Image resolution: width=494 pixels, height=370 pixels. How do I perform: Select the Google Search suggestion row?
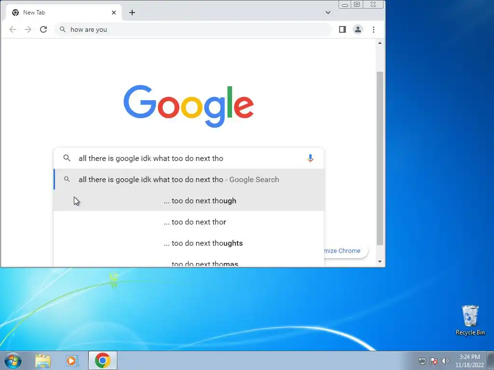189,180
